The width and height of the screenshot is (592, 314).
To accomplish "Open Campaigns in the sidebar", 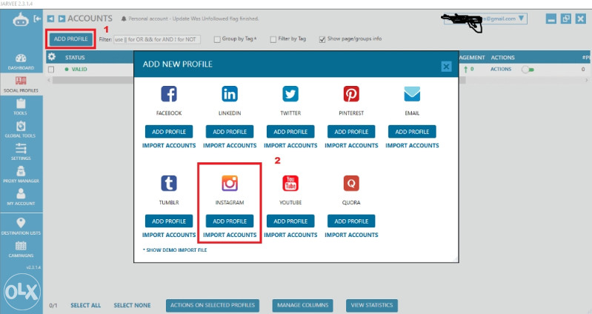I will tap(21, 250).
